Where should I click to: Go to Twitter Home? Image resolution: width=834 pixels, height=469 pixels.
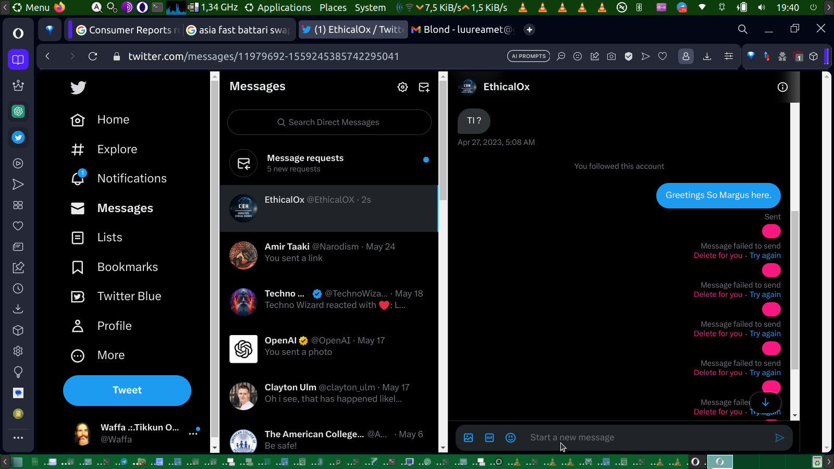tap(100, 120)
